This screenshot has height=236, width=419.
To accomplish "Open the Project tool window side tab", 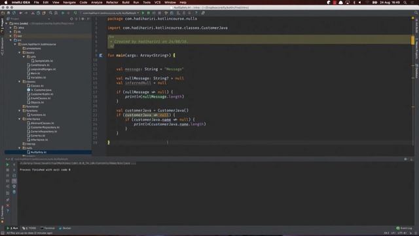I will (2, 26).
